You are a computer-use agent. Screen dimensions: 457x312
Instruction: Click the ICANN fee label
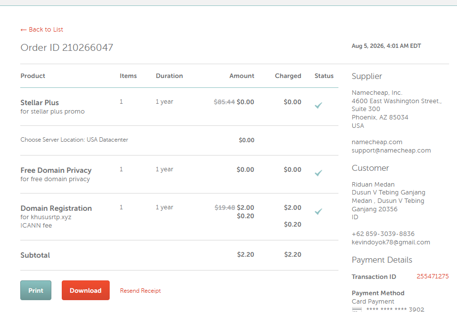tap(36, 226)
